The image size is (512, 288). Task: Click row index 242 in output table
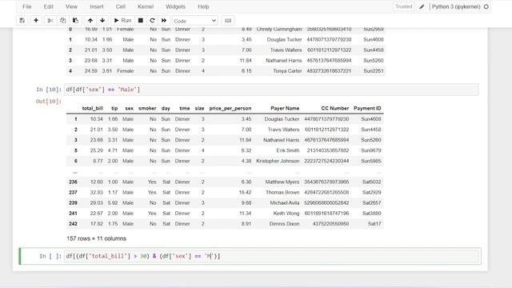click(x=73, y=224)
